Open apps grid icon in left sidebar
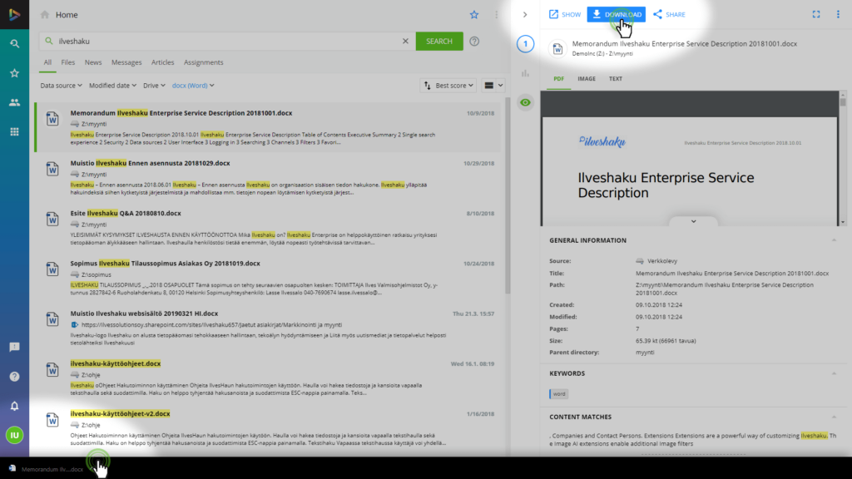Screen dimensions: 852x479 [x=15, y=131]
